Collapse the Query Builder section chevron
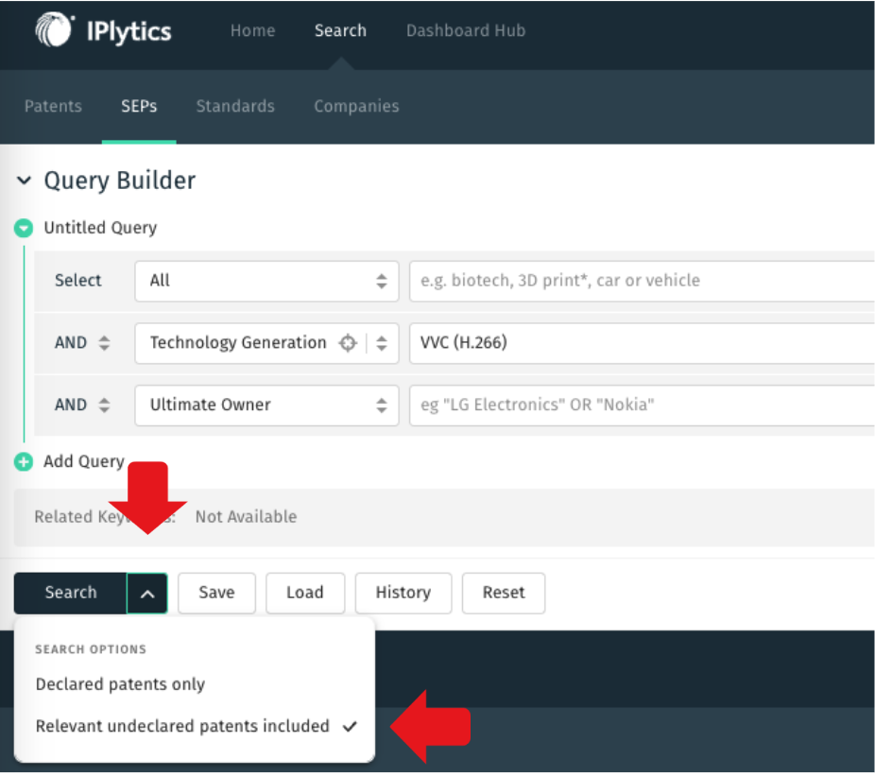Viewport: 875px width, 776px height. (24, 181)
